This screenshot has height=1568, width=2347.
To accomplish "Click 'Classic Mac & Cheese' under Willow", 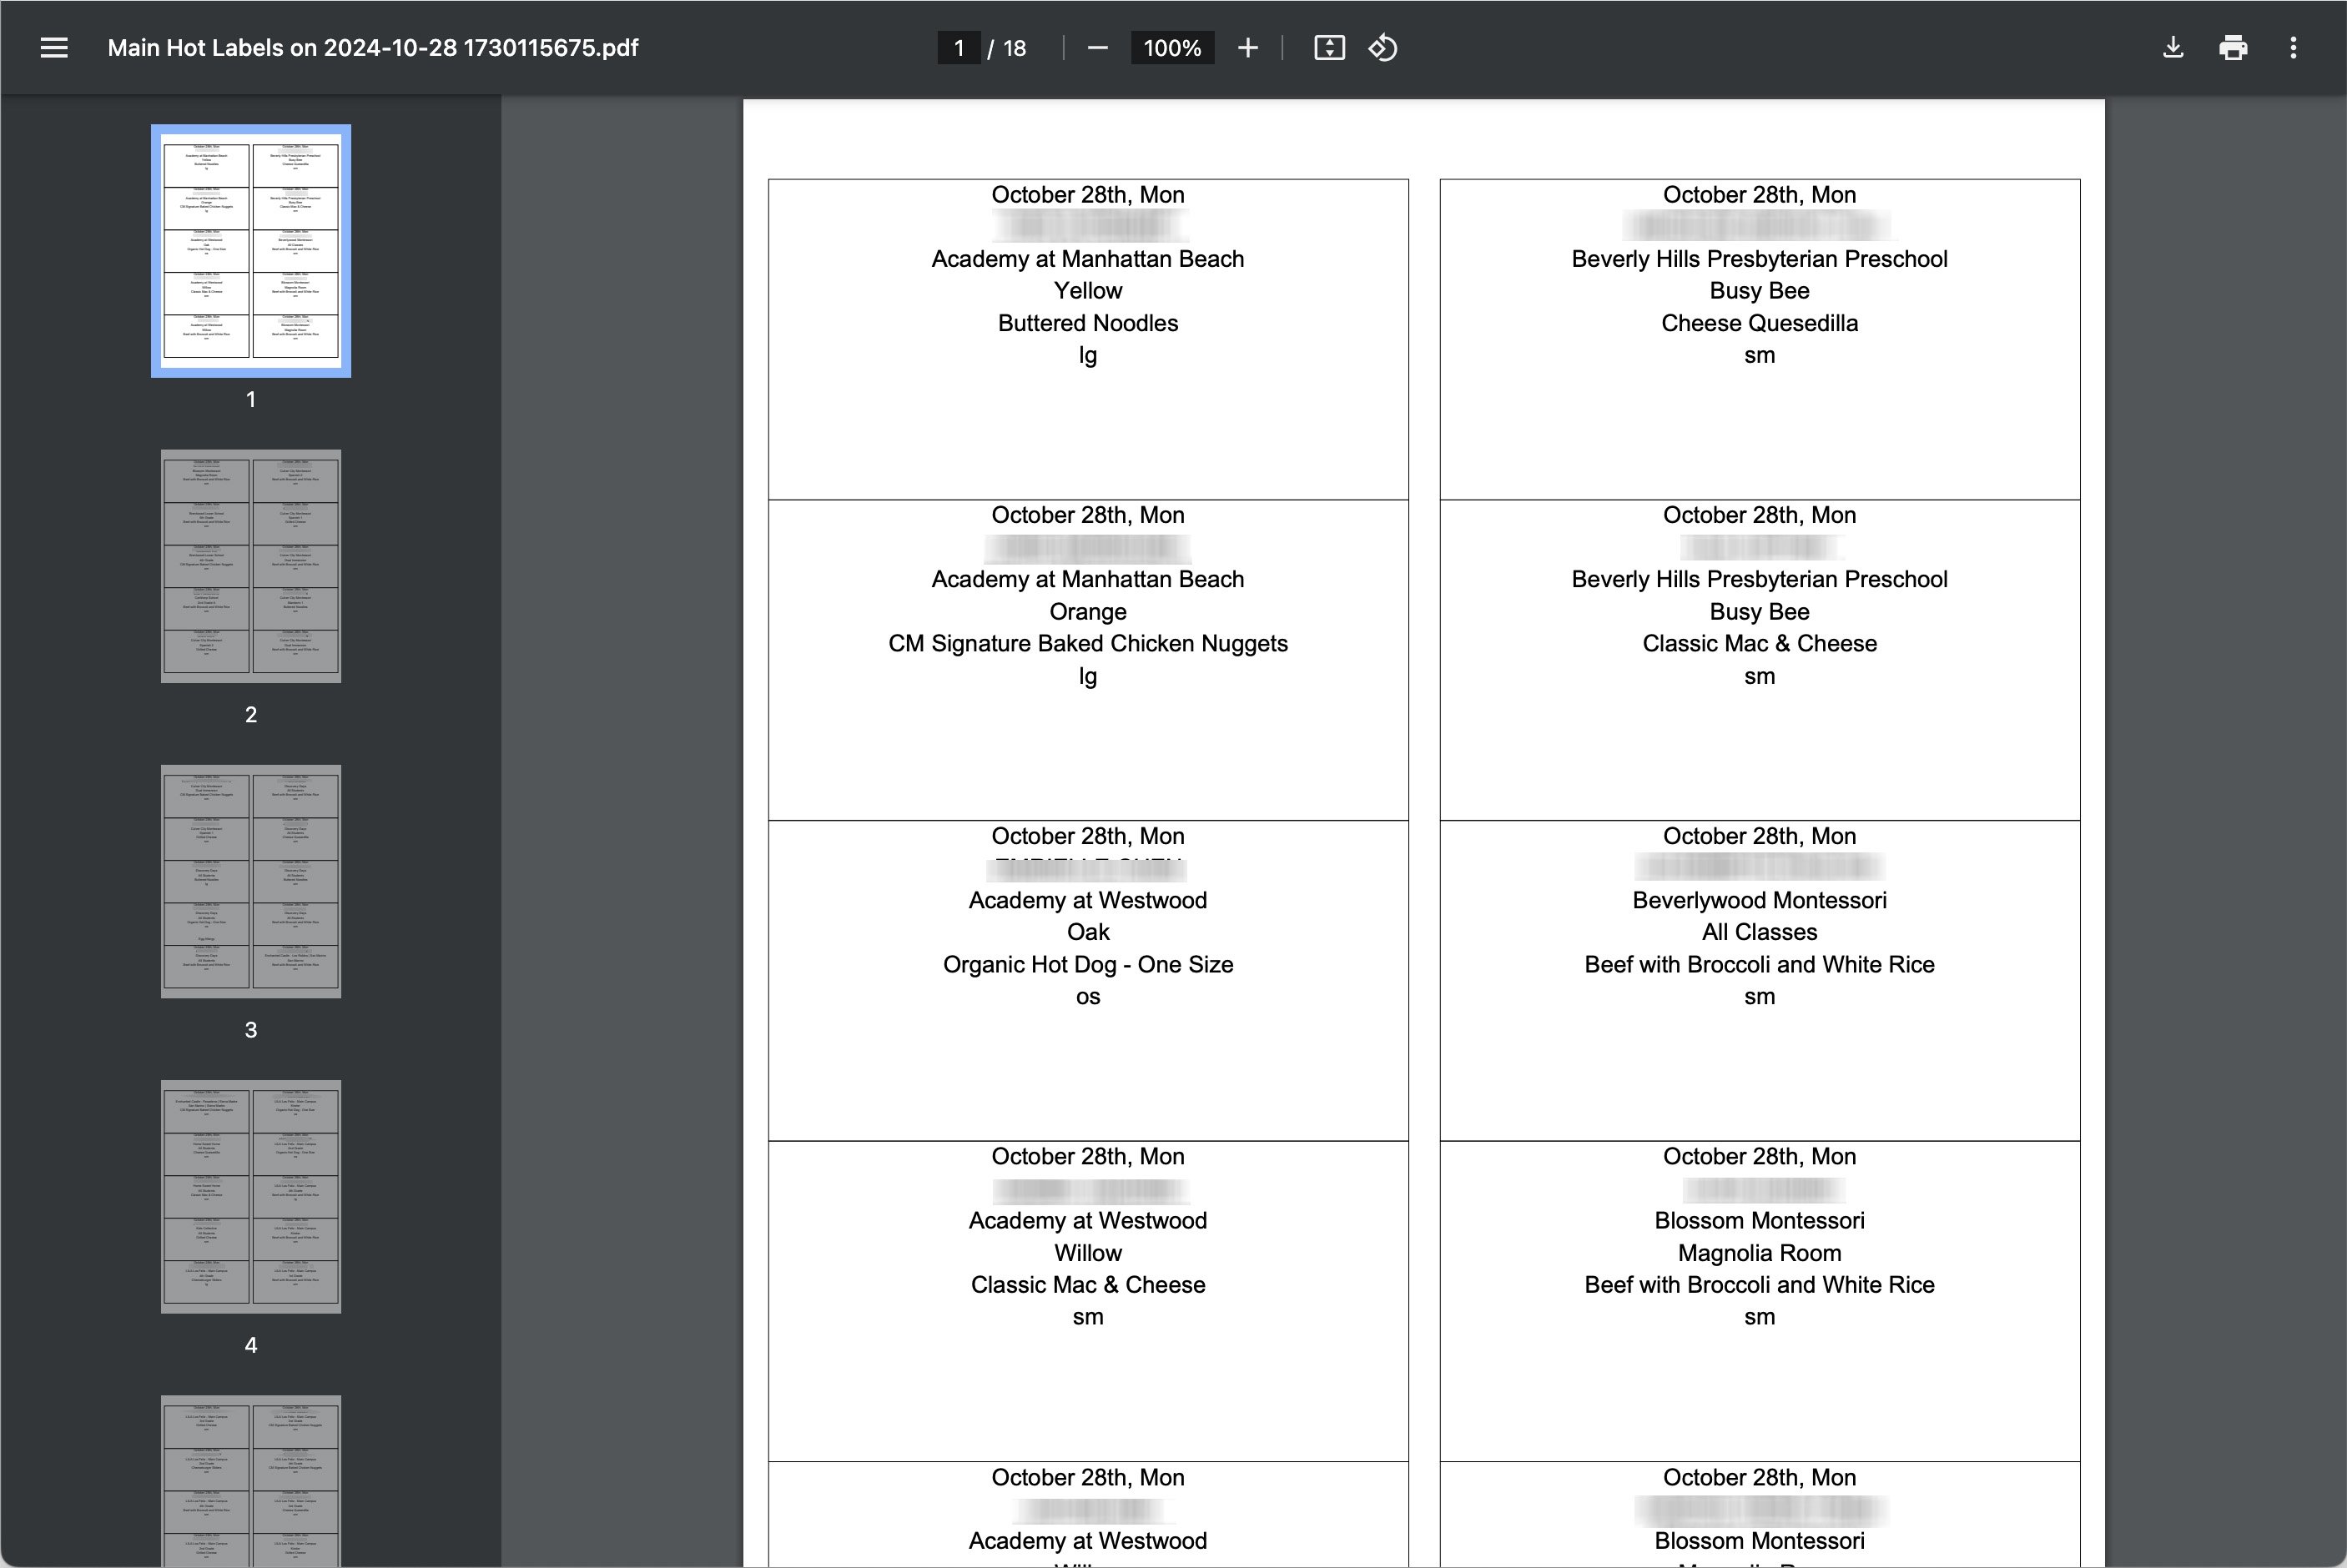I will click(1087, 1285).
